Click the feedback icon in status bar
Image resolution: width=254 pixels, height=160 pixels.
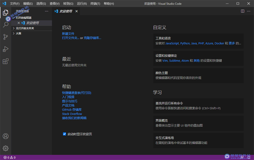(x=242, y=157)
